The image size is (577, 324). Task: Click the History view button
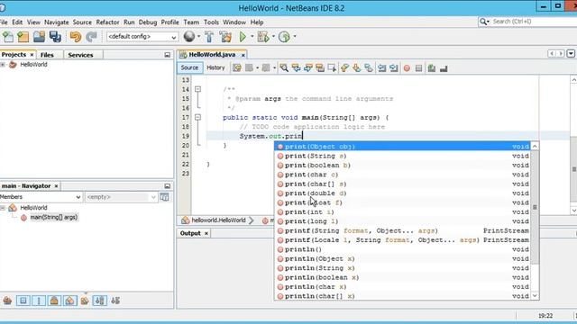pos(215,67)
